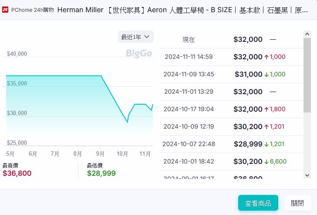
Task: Click the PChome 24h red logo icon
Action: coord(5,10)
